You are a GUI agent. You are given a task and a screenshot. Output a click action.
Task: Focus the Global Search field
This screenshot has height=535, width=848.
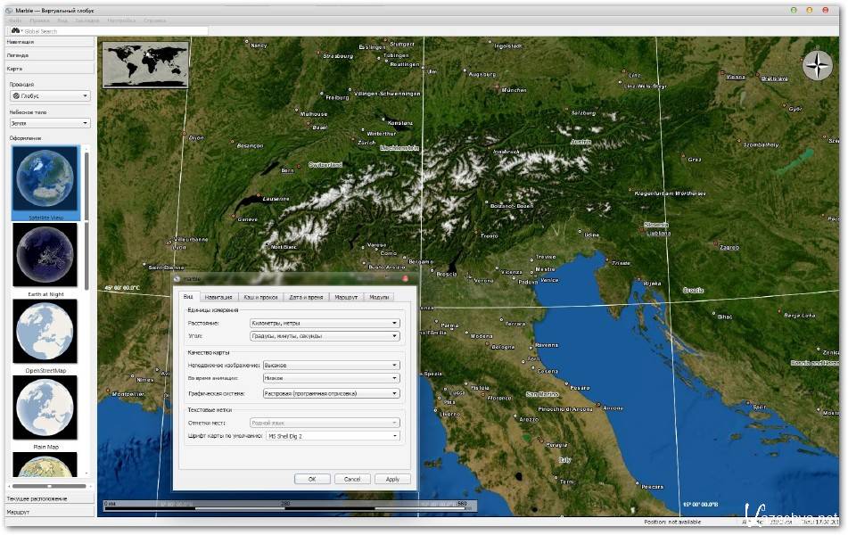coord(116,30)
